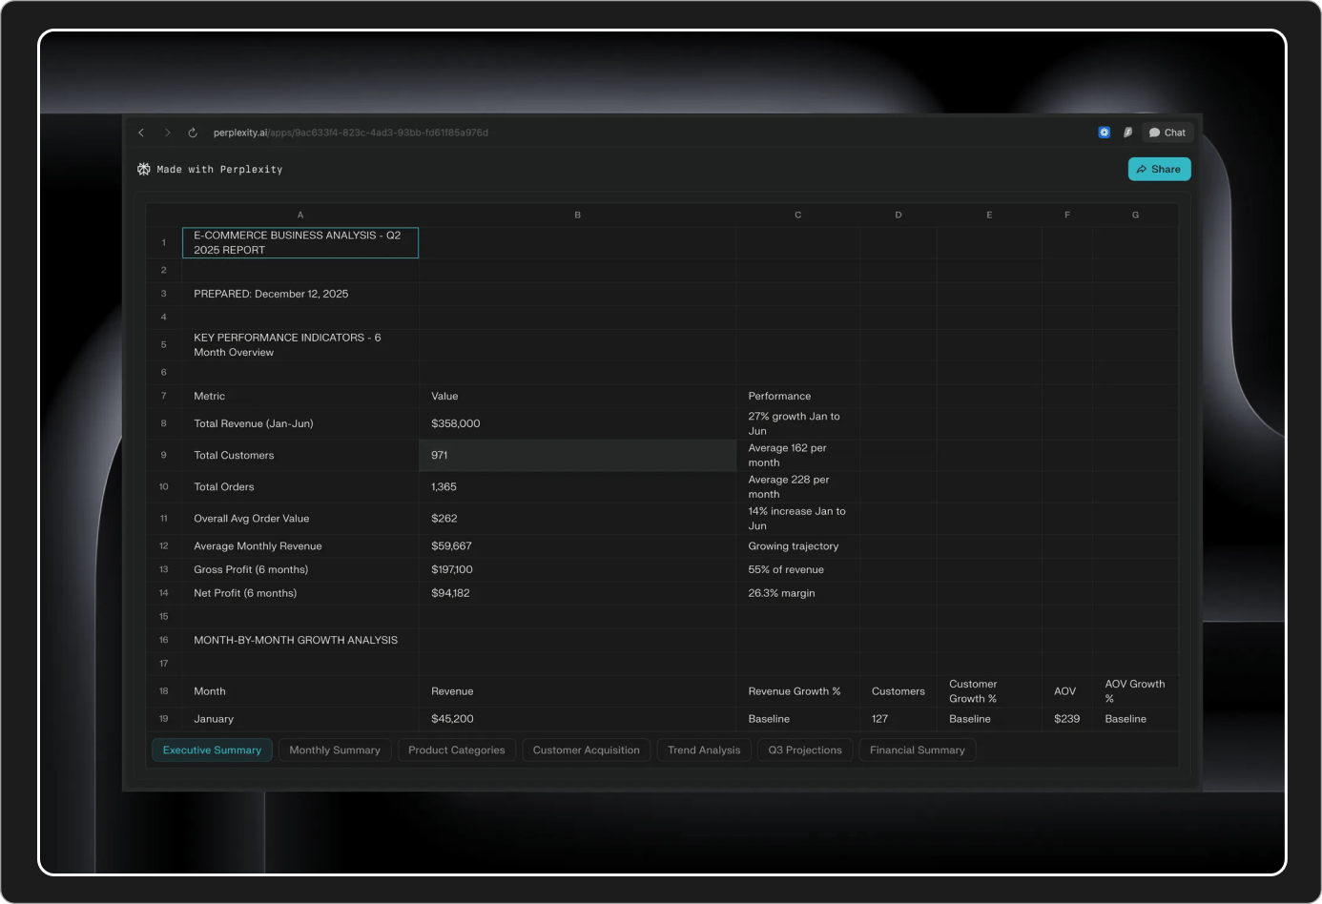Click the blue gear extension icon
Viewport: 1322px width, 904px height.
pyautogui.click(x=1105, y=133)
